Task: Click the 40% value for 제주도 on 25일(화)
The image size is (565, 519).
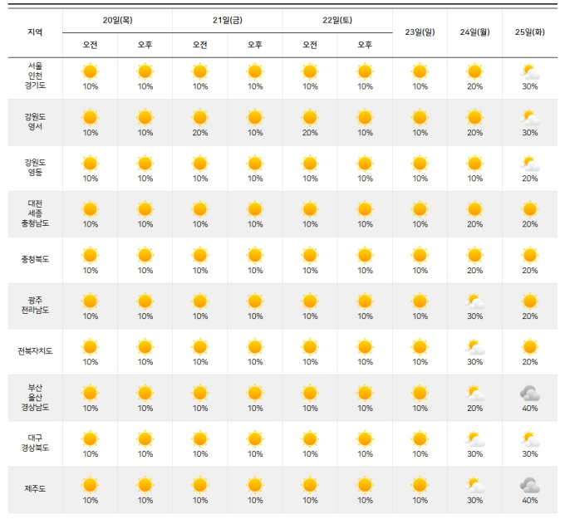Action: click(530, 500)
